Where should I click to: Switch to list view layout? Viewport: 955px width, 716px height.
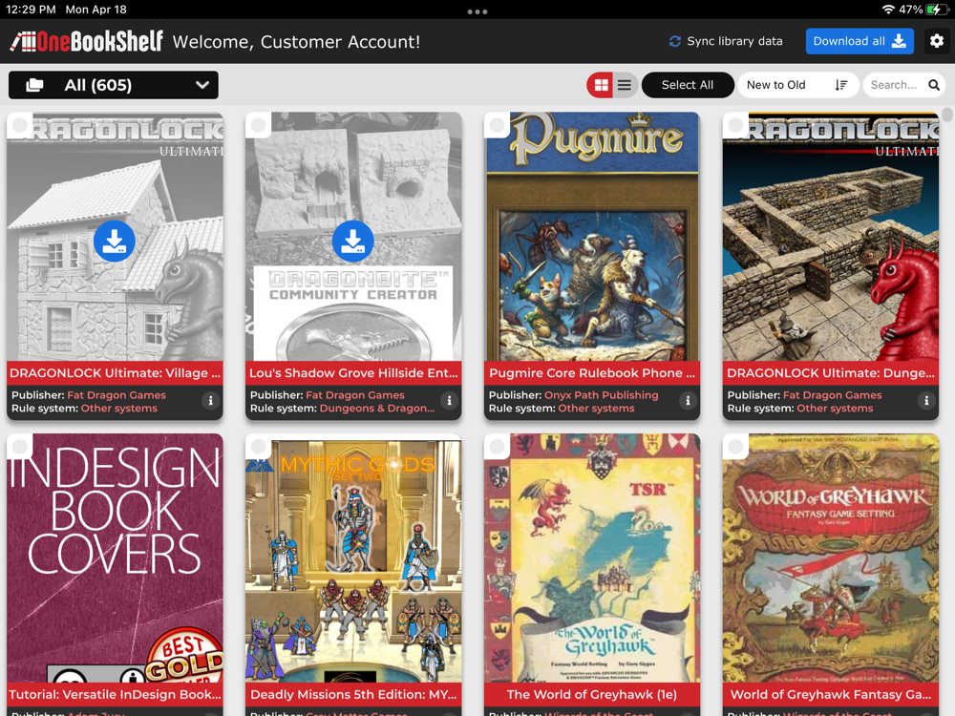pyautogui.click(x=625, y=85)
